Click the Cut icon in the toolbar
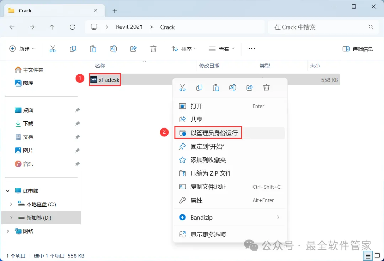The image size is (384, 261). click(53, 49)
